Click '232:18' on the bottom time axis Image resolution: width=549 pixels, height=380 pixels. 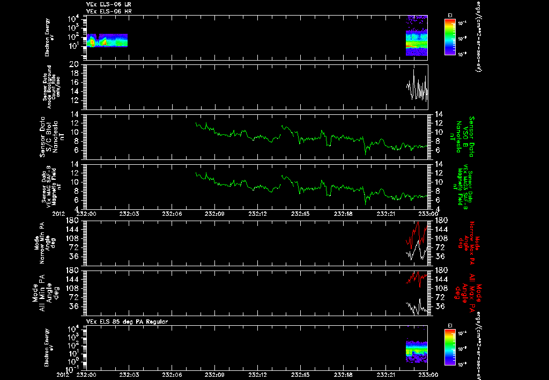point(344,375)
